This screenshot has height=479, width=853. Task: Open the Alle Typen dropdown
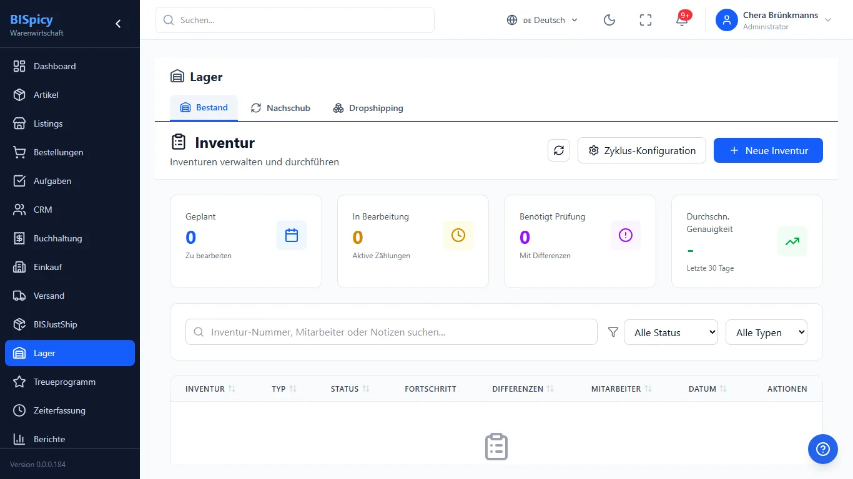click(x=766, y=332)
